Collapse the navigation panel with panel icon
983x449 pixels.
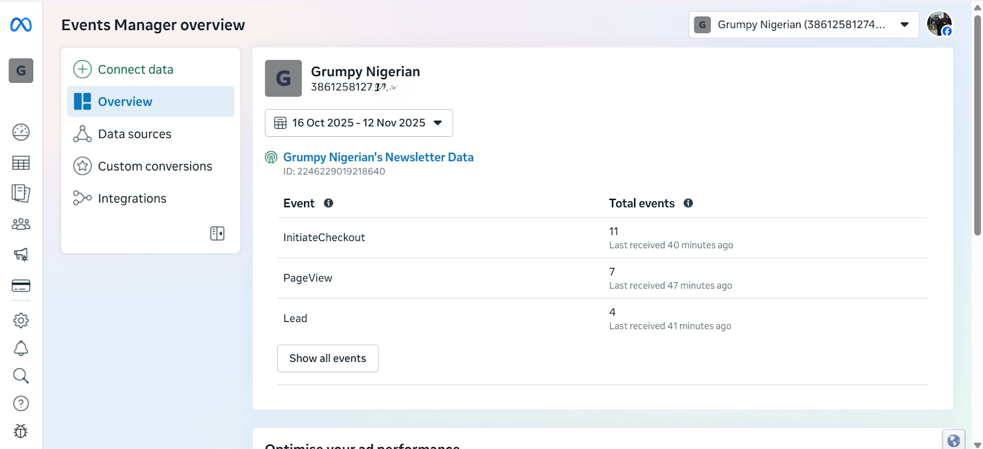pyautogui.click(x=217, y=233)
